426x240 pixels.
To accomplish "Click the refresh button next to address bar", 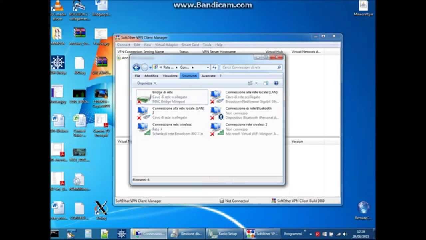I will tap(215, 67).
